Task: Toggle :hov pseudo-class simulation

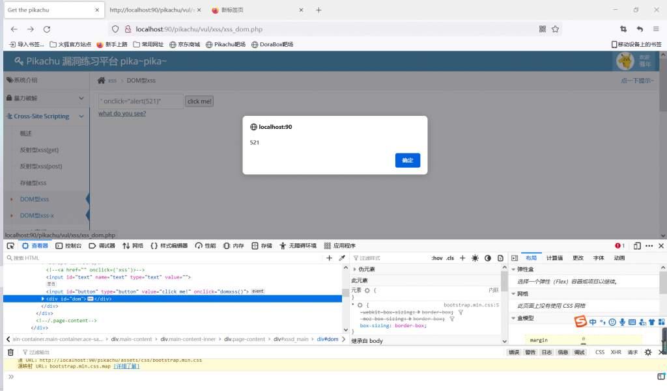Action: (436, 258)
